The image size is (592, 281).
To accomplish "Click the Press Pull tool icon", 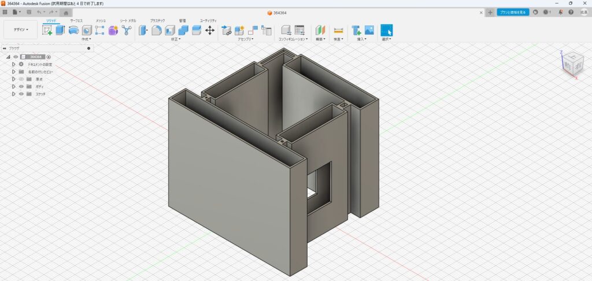I will click(x=143, y=30).
